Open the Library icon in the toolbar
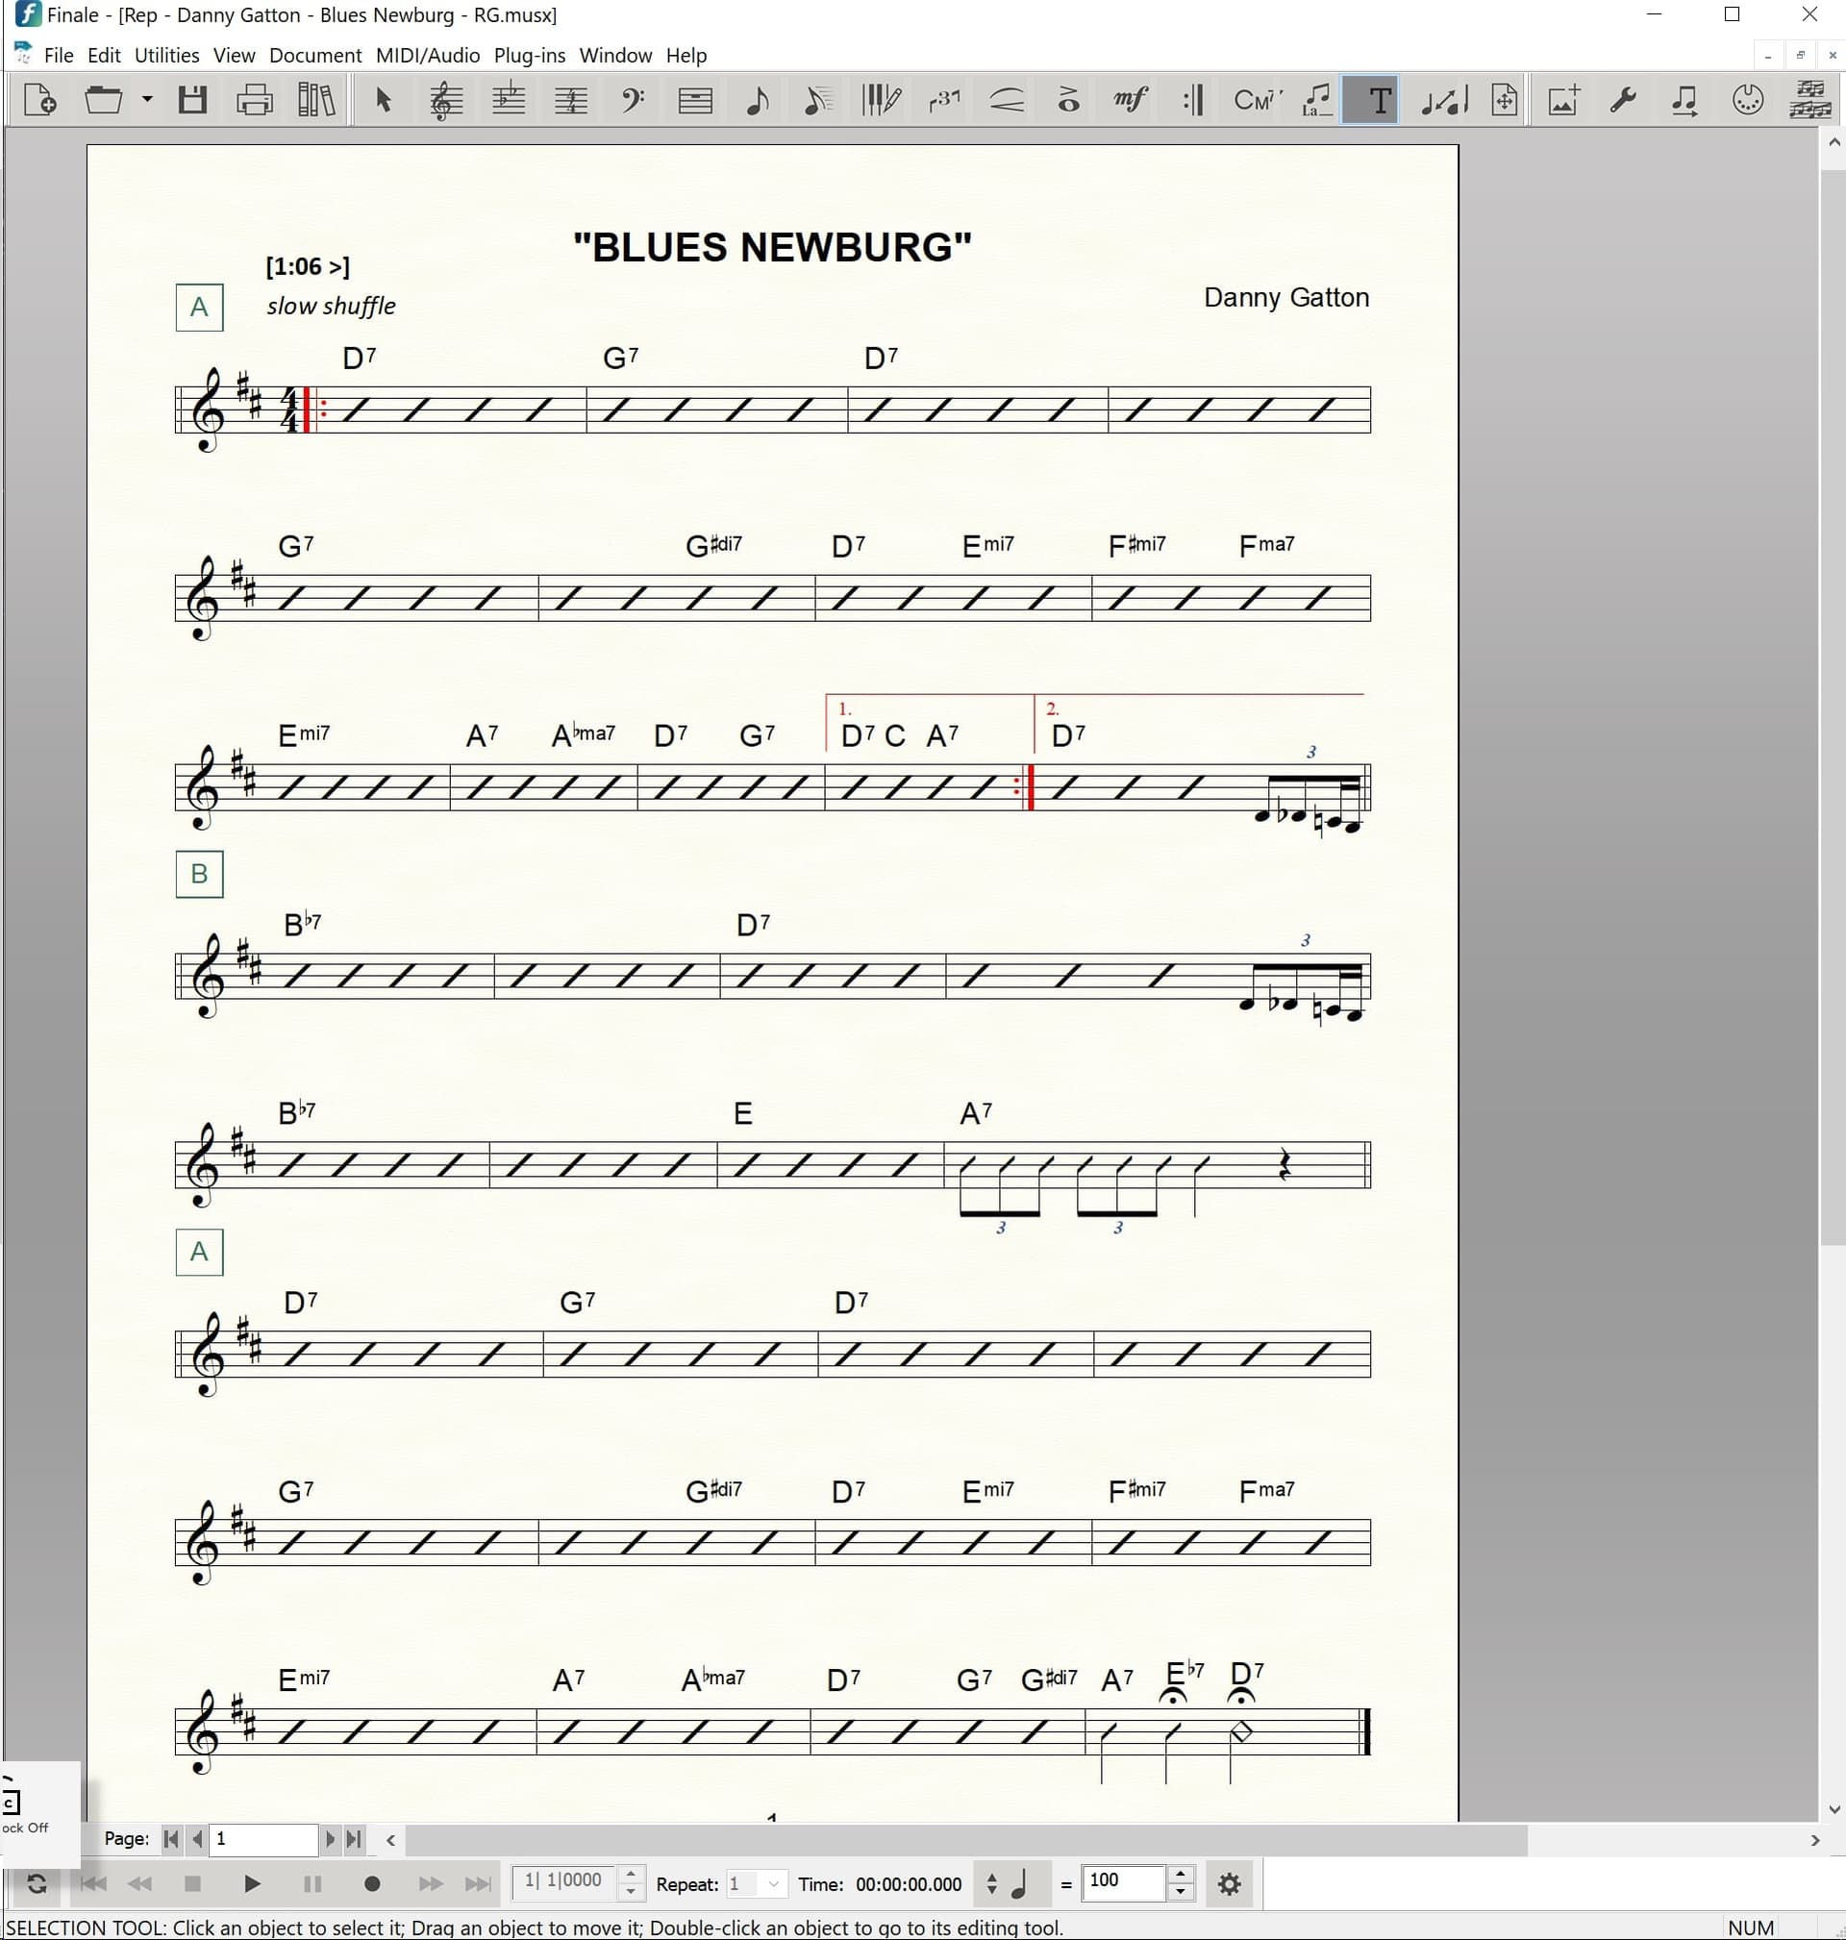Screen dimensions: 1846x1940 316,100
